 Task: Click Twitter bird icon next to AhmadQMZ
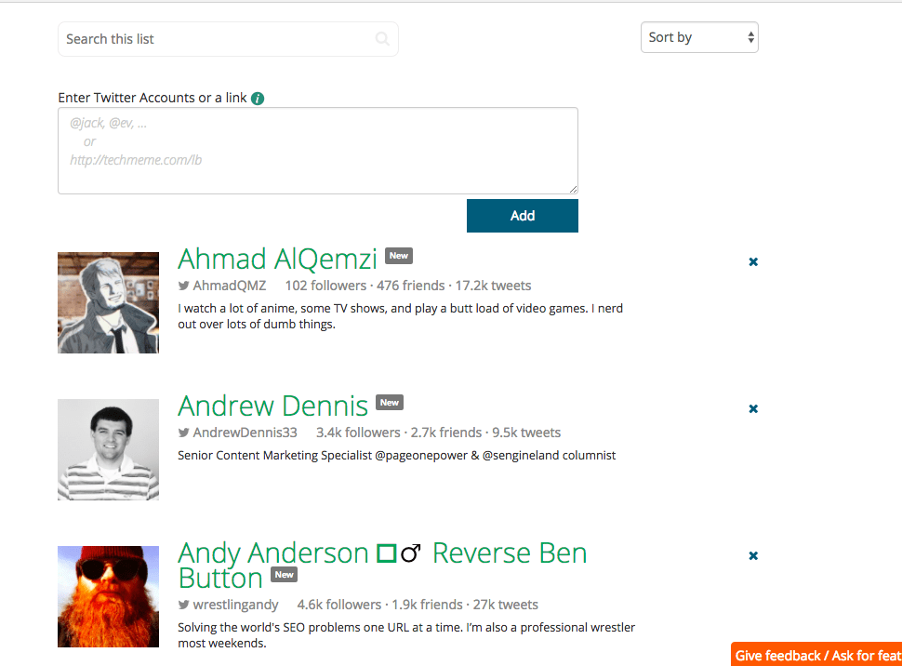tap(184, 286)
